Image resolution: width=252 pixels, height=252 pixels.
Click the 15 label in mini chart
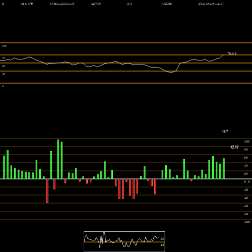[x=162, y=245]
